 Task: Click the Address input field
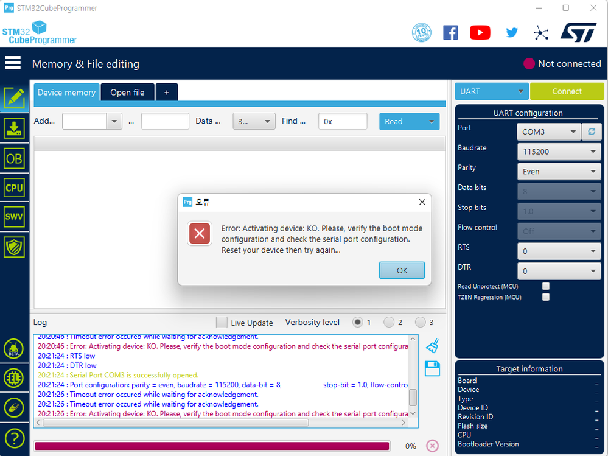(84, 121)
